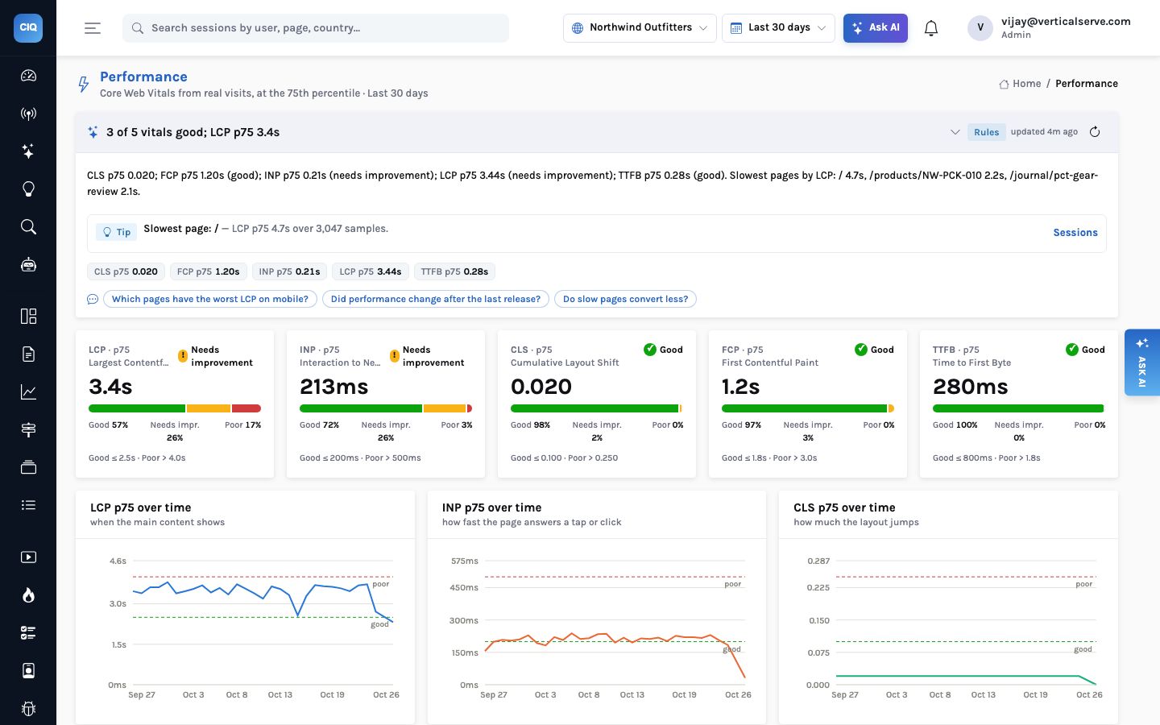
Task: Click the Ask AI button in header
Action: pyautogui.click(x=876, y=27)
